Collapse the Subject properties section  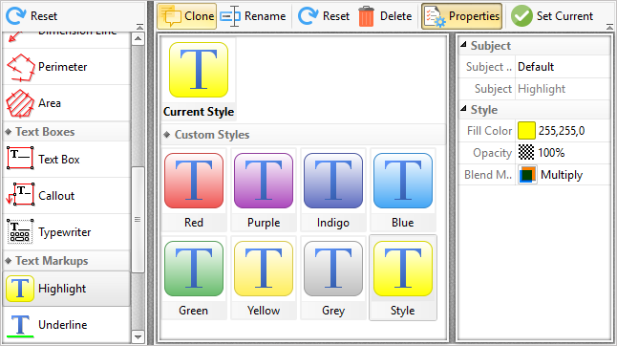[x=463, y=45]
